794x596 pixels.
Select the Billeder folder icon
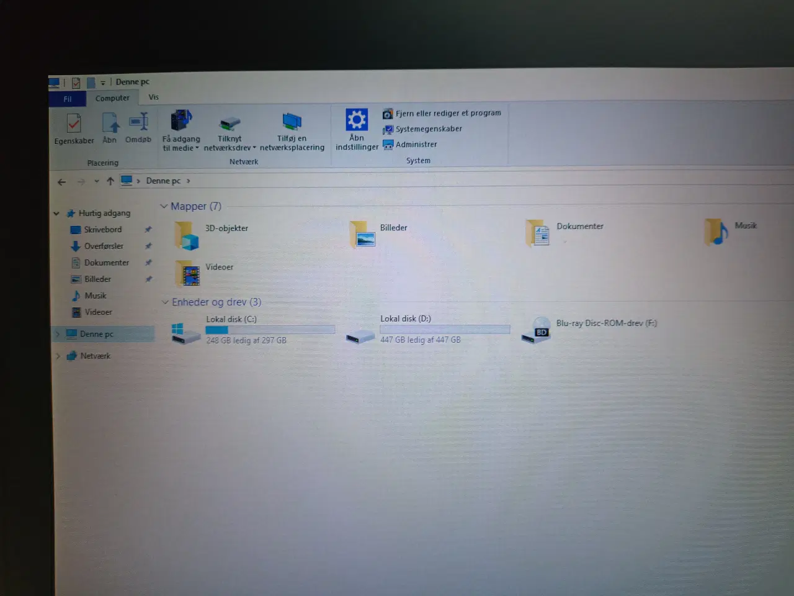coord(362,234)
